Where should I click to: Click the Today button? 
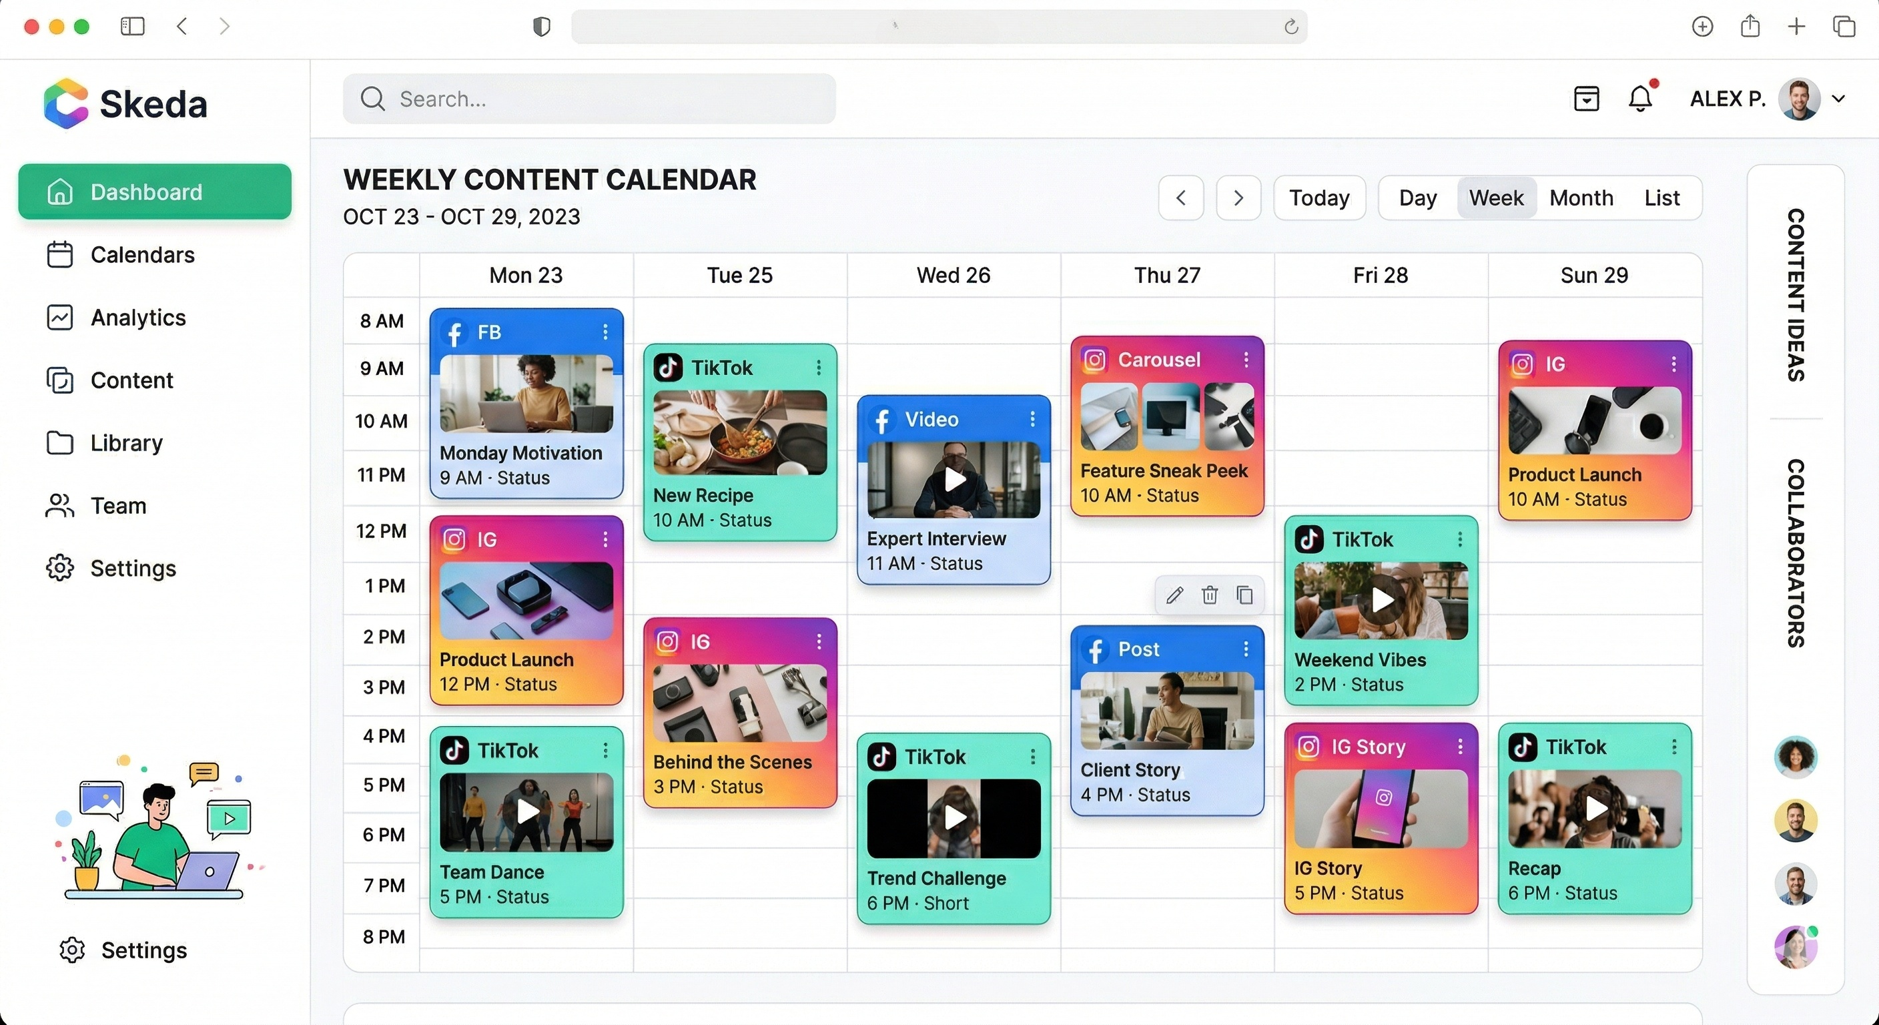(1319, 198)
